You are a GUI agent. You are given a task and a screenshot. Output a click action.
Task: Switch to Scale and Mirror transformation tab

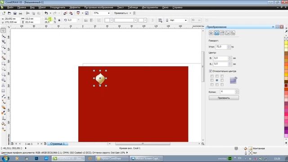[x=222, y=33]
